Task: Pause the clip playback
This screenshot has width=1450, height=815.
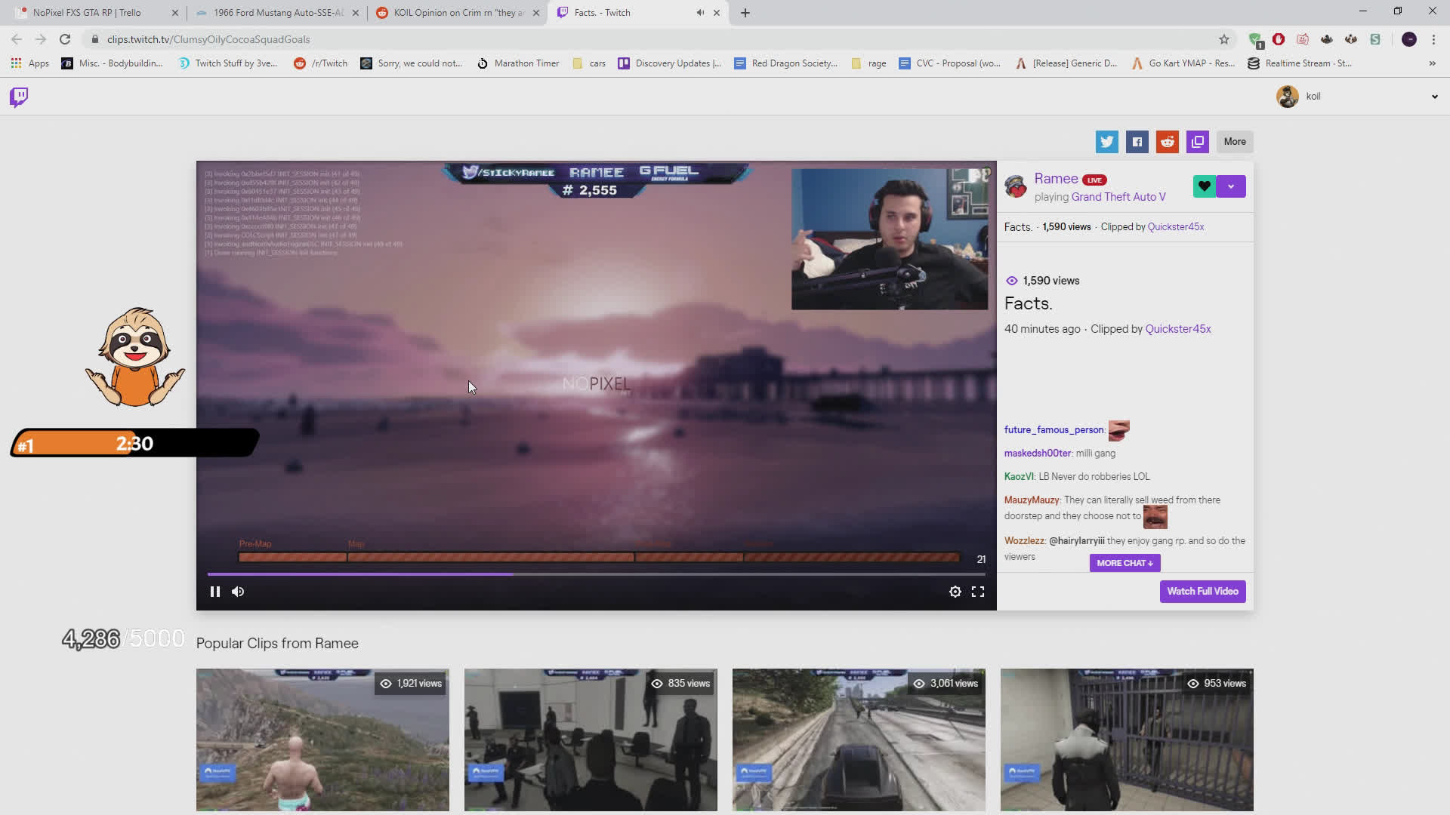Action: (215, 592)
